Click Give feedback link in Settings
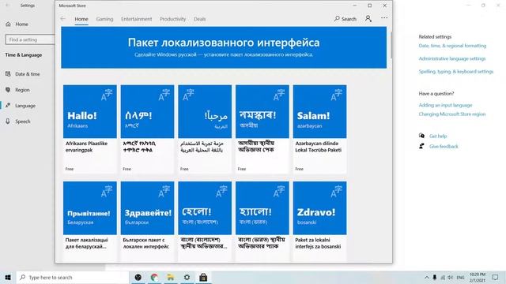Image resolution: width=506 pixels, height=284 pixels. pyautogui.click(x=444, y=147)
